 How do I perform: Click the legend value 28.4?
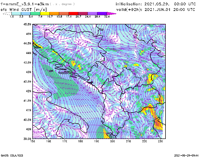coord(97,17)
